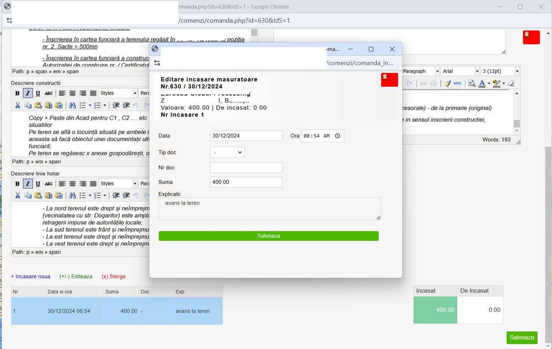Center text in Descriere constructii editor
The image size is (552, 349).
[x=72, y=93]
